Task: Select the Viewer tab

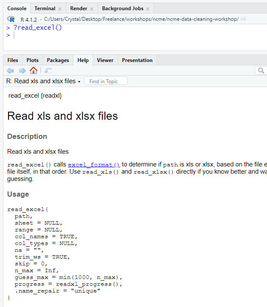Action: coord(105,60)
